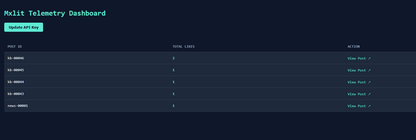This screenshot has width=416, height=140.
Task: Click the ACTION column header
Action: (x=353, y=46)
